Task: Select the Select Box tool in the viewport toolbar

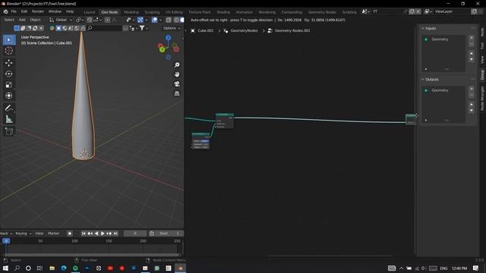Action: (8, 39)
